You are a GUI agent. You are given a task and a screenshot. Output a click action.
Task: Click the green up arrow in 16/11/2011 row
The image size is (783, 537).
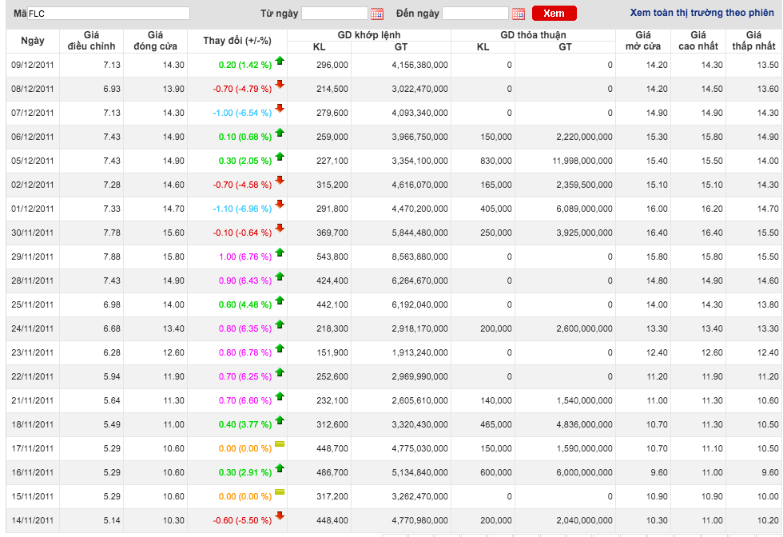(280, 468)
